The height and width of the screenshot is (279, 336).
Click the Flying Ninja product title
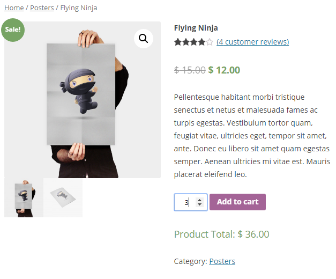[196, 28]
